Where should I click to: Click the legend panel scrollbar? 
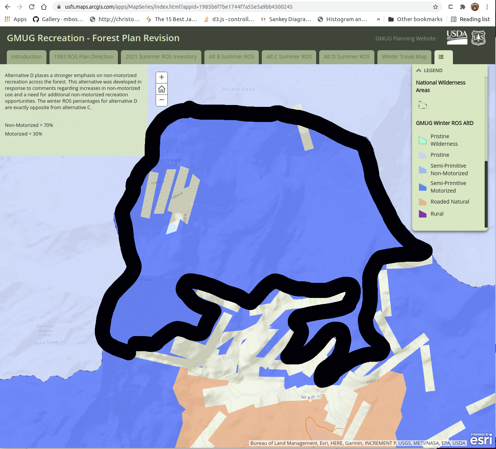pos(486,193)
